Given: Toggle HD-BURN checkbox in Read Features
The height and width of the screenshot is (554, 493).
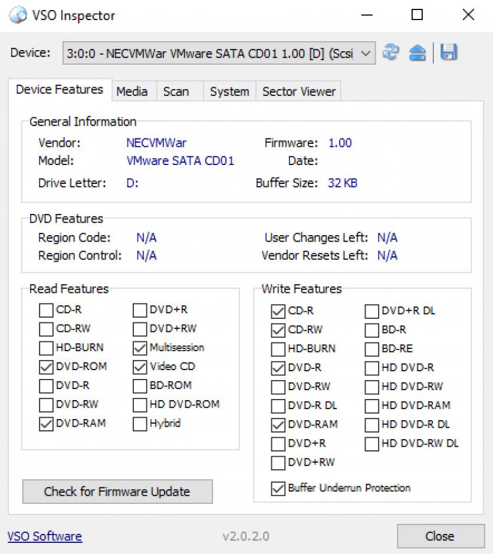Looking at the screenshot, I should [46, 348].
